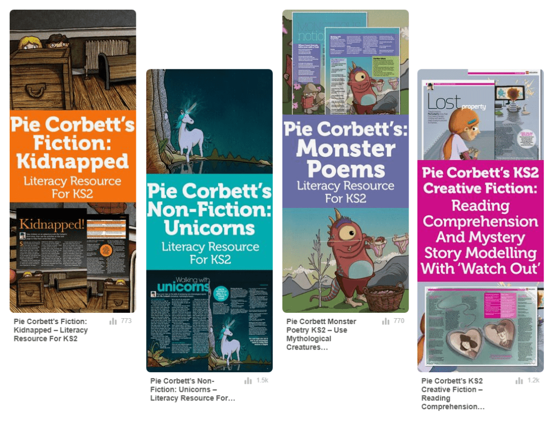Click the 773 impressions count
554x421 pixels.
(x=126, y=321)
